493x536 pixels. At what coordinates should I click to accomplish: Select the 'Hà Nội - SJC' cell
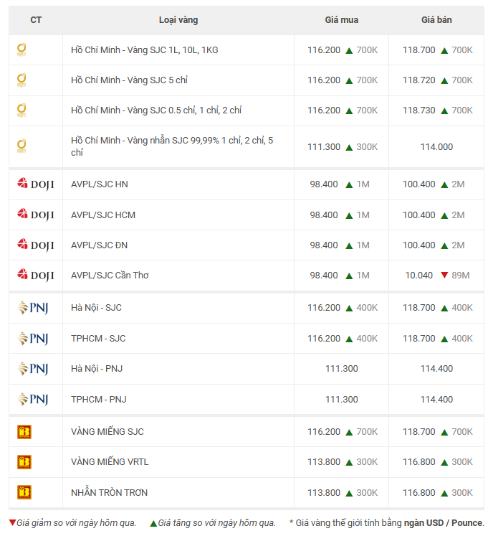tap(178, 308)
